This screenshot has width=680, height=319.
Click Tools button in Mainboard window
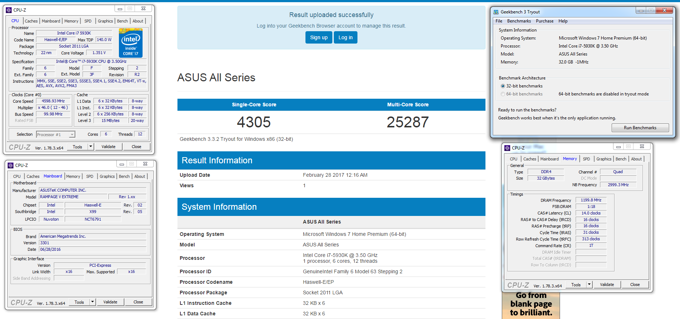click(x=79, y=302)
